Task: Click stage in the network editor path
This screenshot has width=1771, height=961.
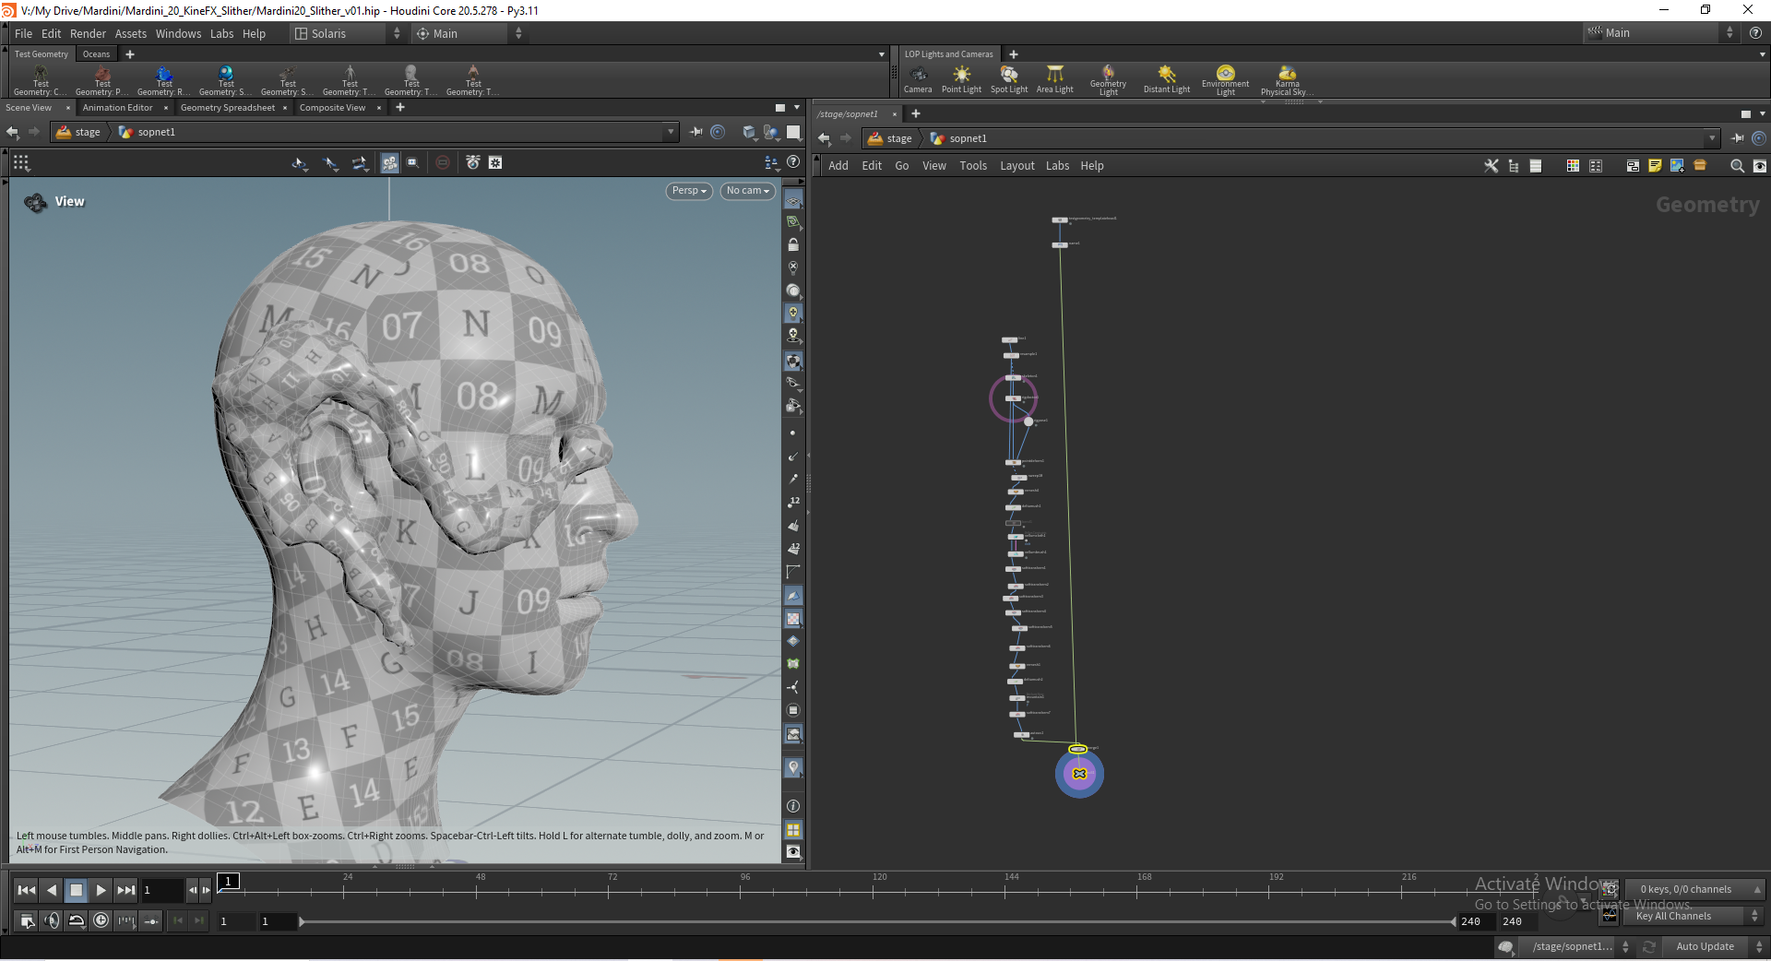Action: 890,138
